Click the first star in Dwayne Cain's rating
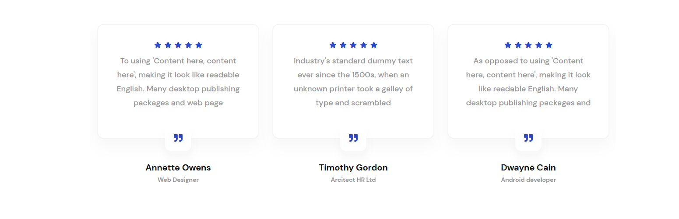Screen dimensions: 679x219 tap(508, 45)
